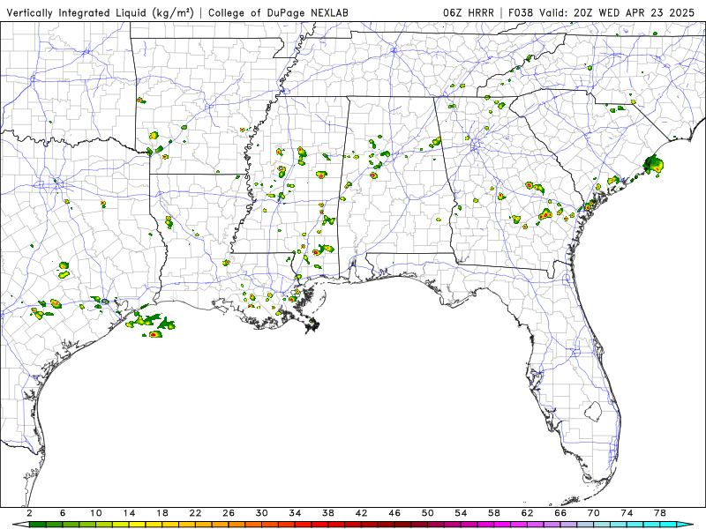The image size is (706, 529).
Task: Click the cyan right arrow of the color scale
Action: point(685,524)
